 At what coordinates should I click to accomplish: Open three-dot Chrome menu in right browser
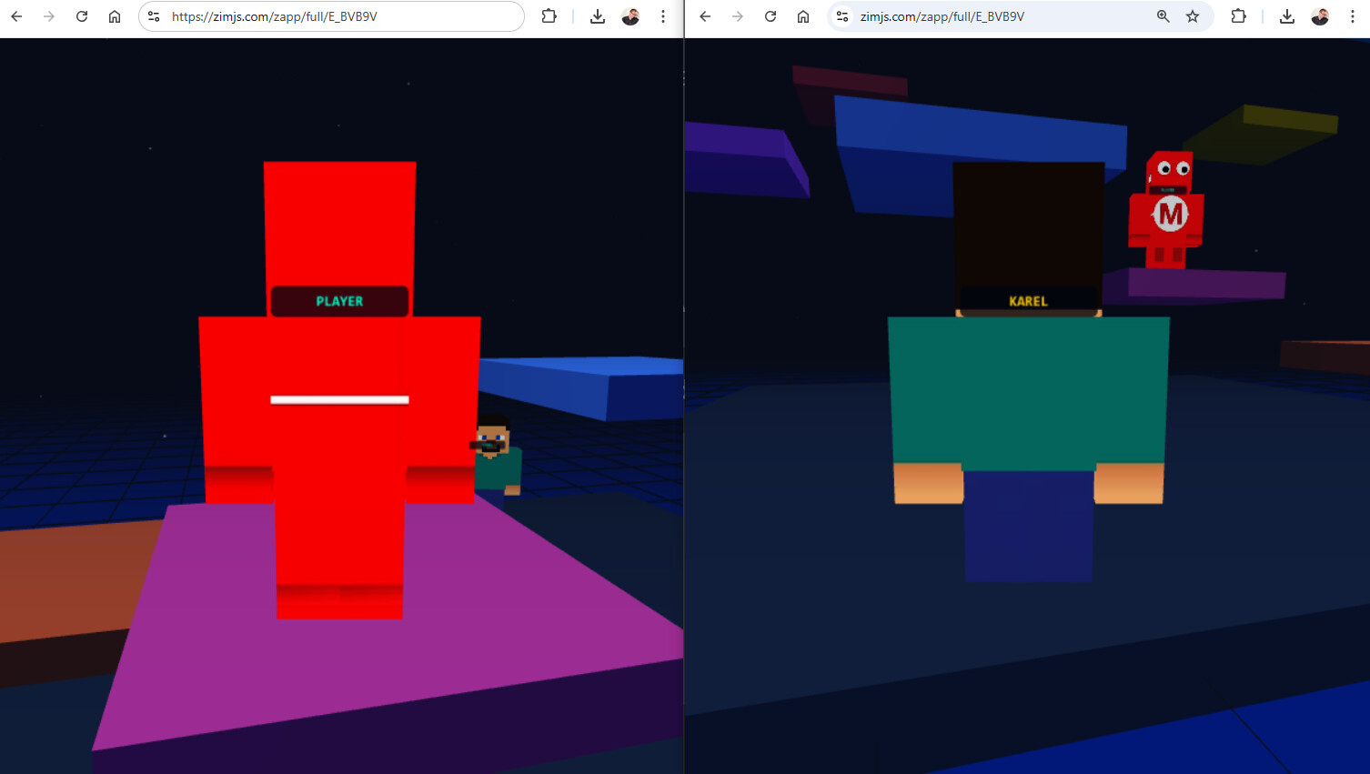pyautogui.click(x=1353, y=16)
